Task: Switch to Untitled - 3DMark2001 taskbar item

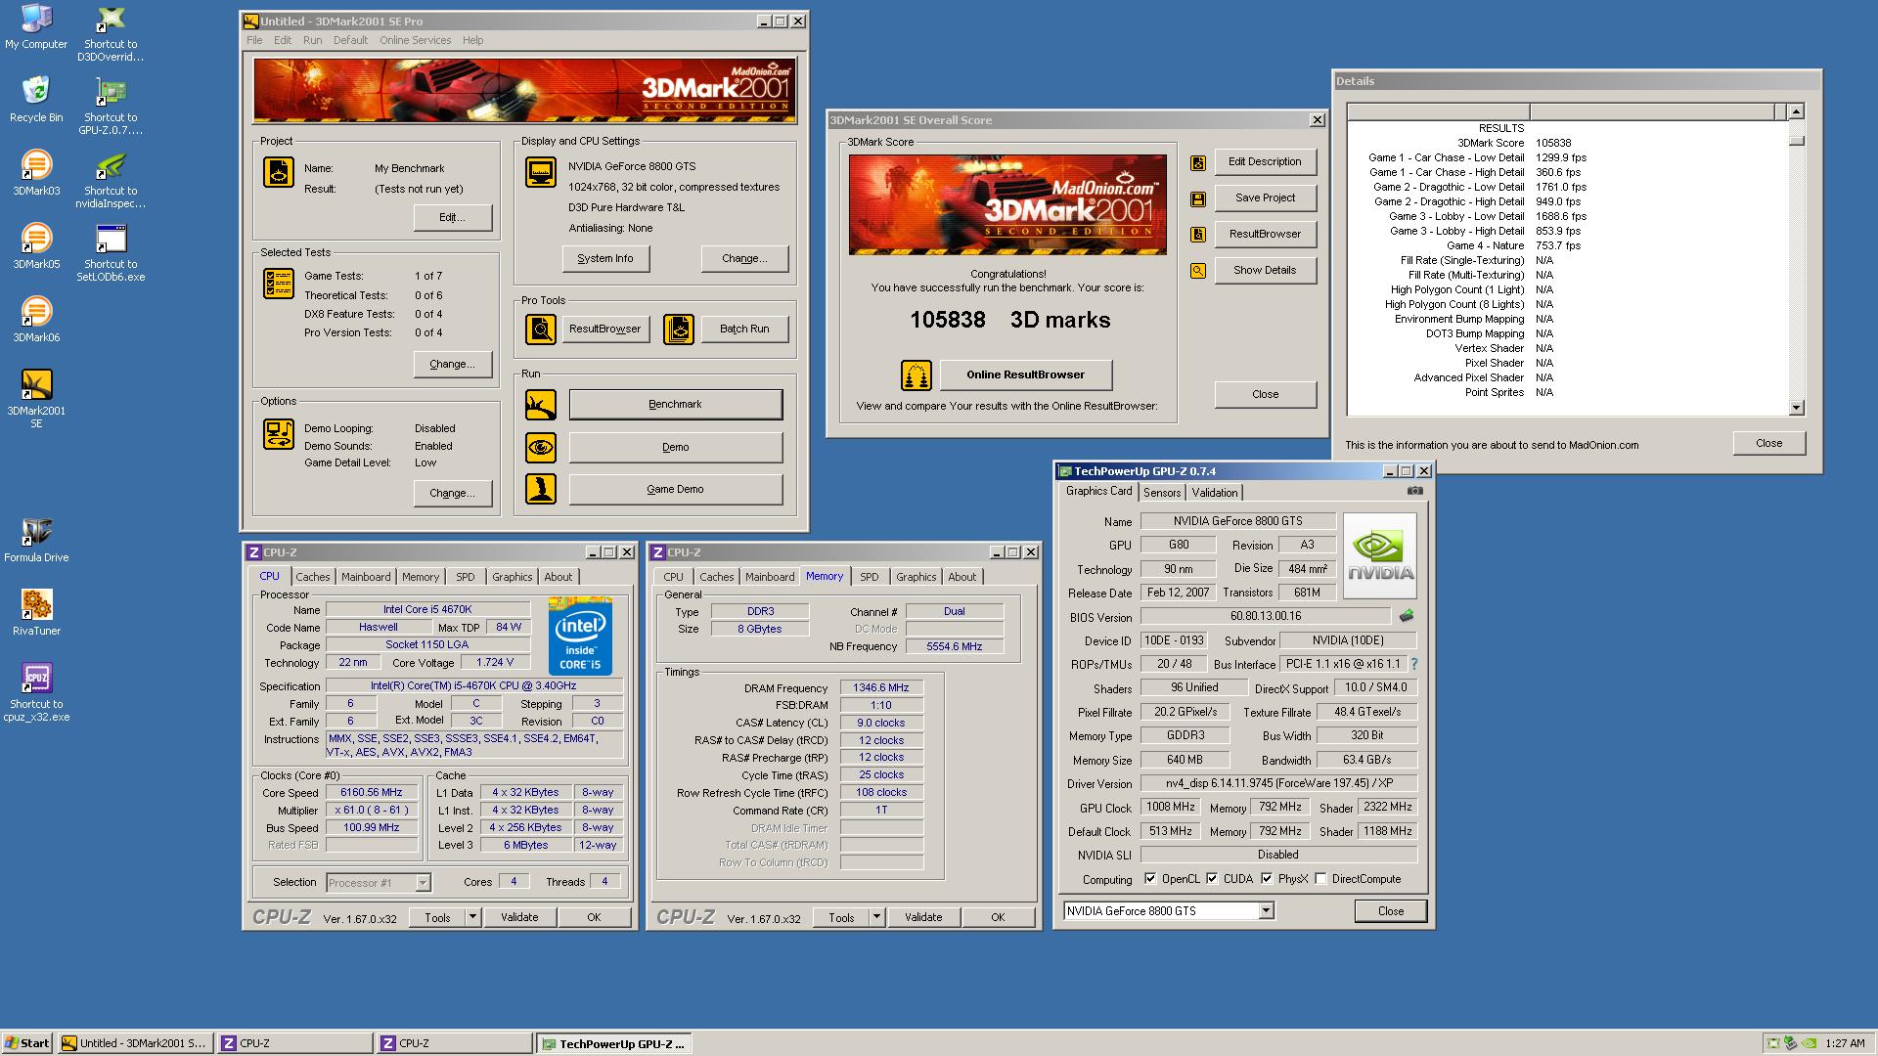Action: click(x=134, y=1043)
